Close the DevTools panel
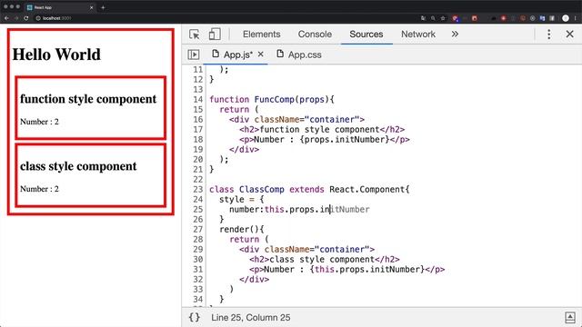Image resolution: width=582 pixels, height=327 pixels. 570,35
